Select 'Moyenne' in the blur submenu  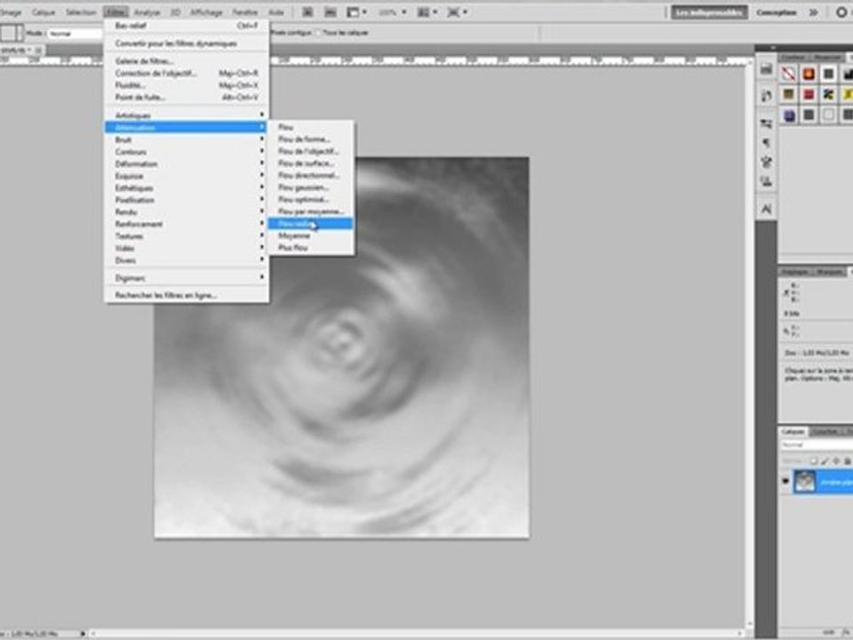pos(310,235)
